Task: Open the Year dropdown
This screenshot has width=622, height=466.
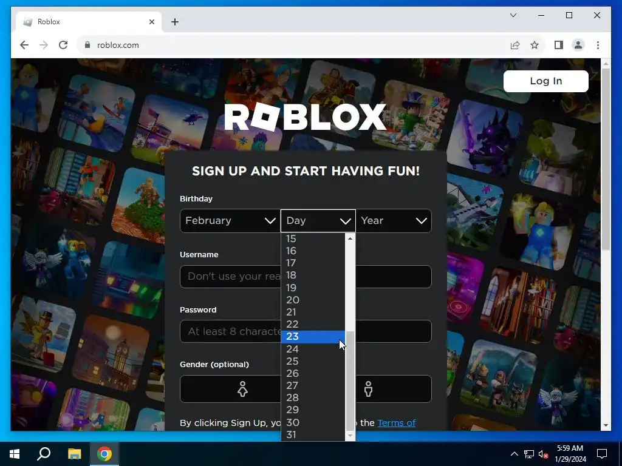Action: click(x=394, y=221)
